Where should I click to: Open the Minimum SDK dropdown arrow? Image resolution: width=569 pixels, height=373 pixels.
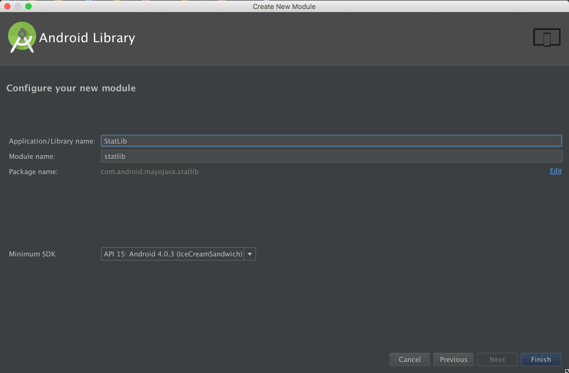(250, 254)
